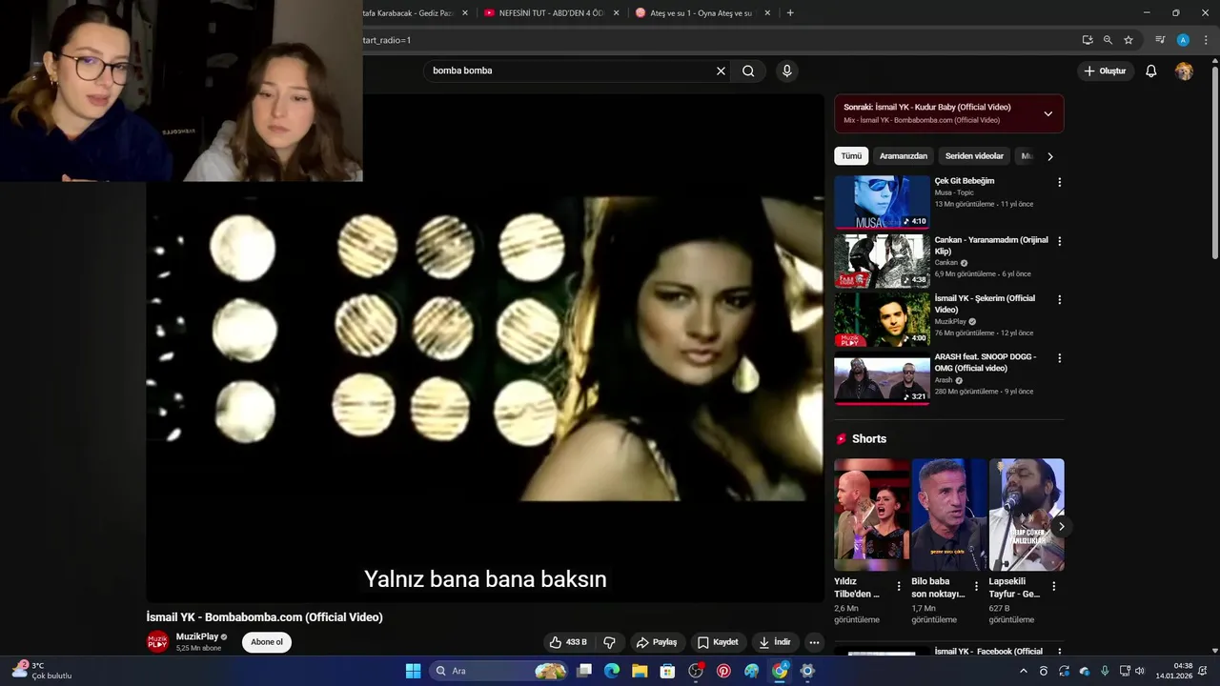Click the install app icon in address bar
This screenshot has height=686, width=1220.
click(1087, 40)
